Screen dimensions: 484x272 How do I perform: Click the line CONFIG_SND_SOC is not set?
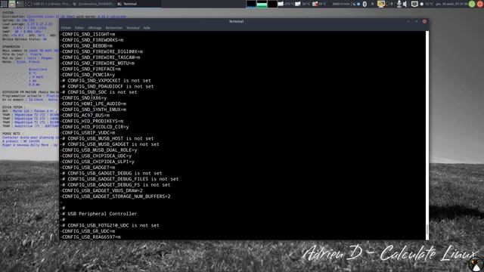point(99,92)
